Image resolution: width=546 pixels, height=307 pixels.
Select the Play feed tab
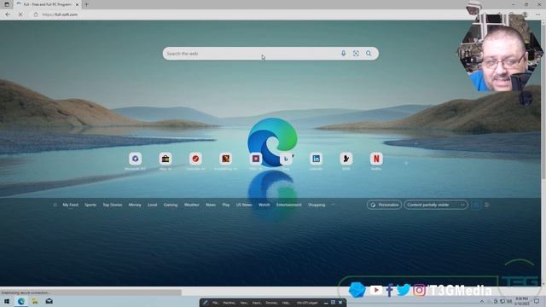(226, 205)
